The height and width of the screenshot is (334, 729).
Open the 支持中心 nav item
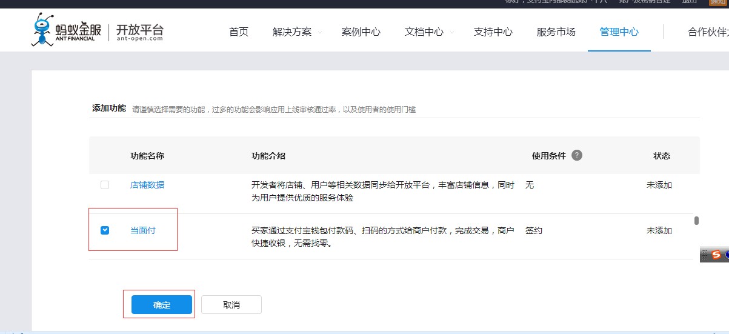[x=493, y=32]
